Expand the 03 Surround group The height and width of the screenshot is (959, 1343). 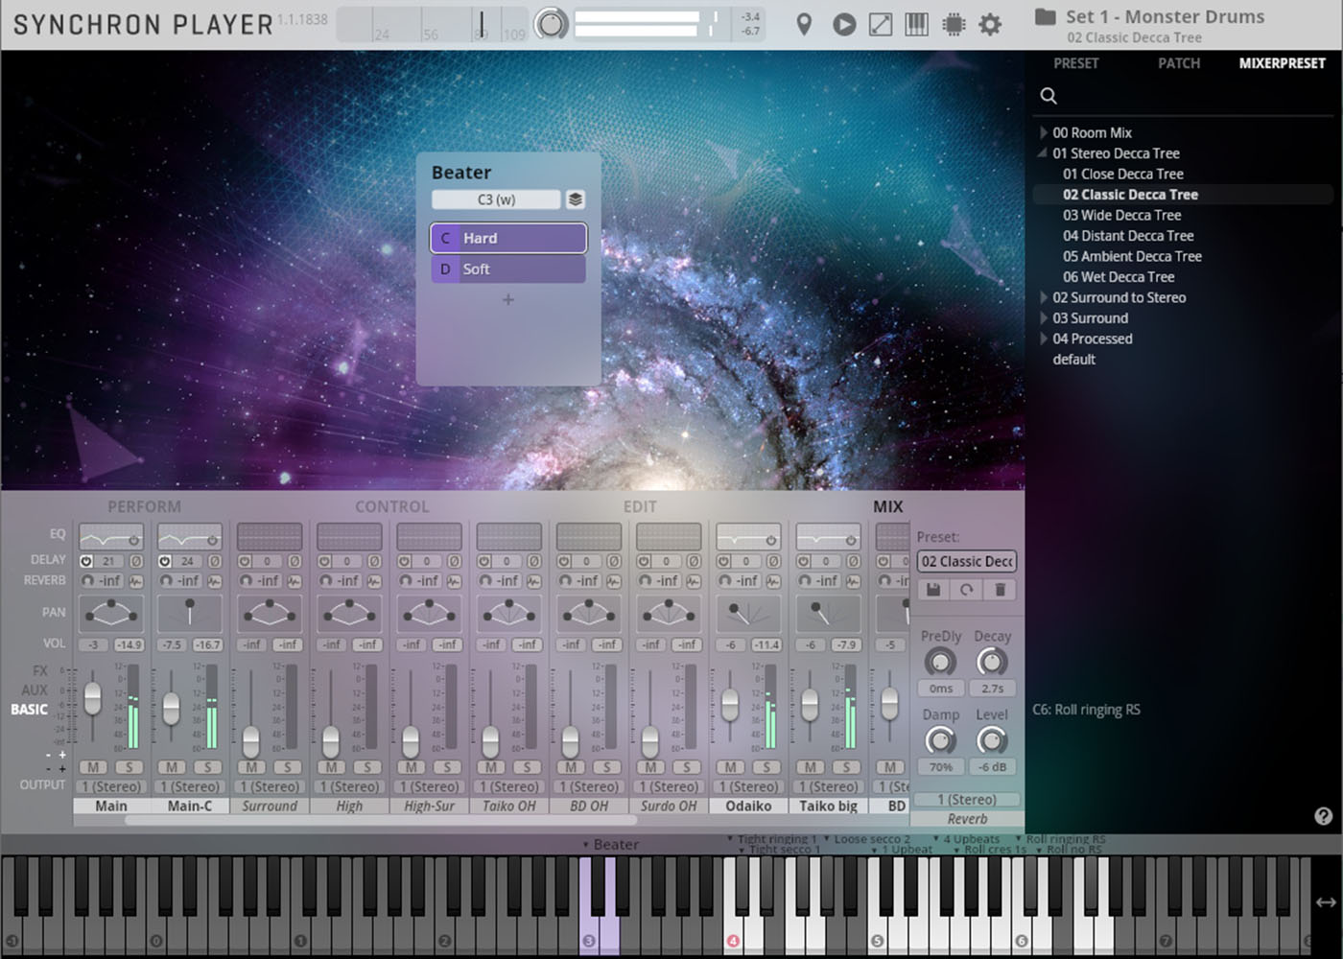tap(1043, 317)
